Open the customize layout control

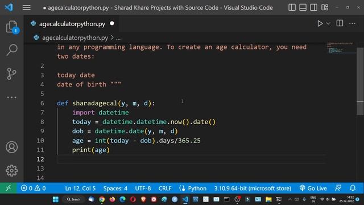click(x=325, y=7)
